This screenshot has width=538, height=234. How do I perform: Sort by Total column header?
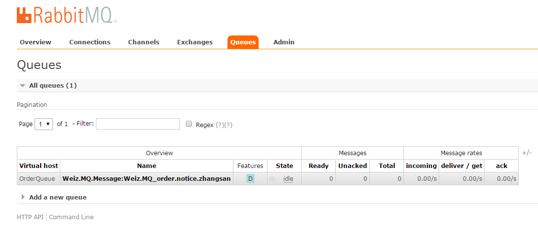click(x=387, y=166)
